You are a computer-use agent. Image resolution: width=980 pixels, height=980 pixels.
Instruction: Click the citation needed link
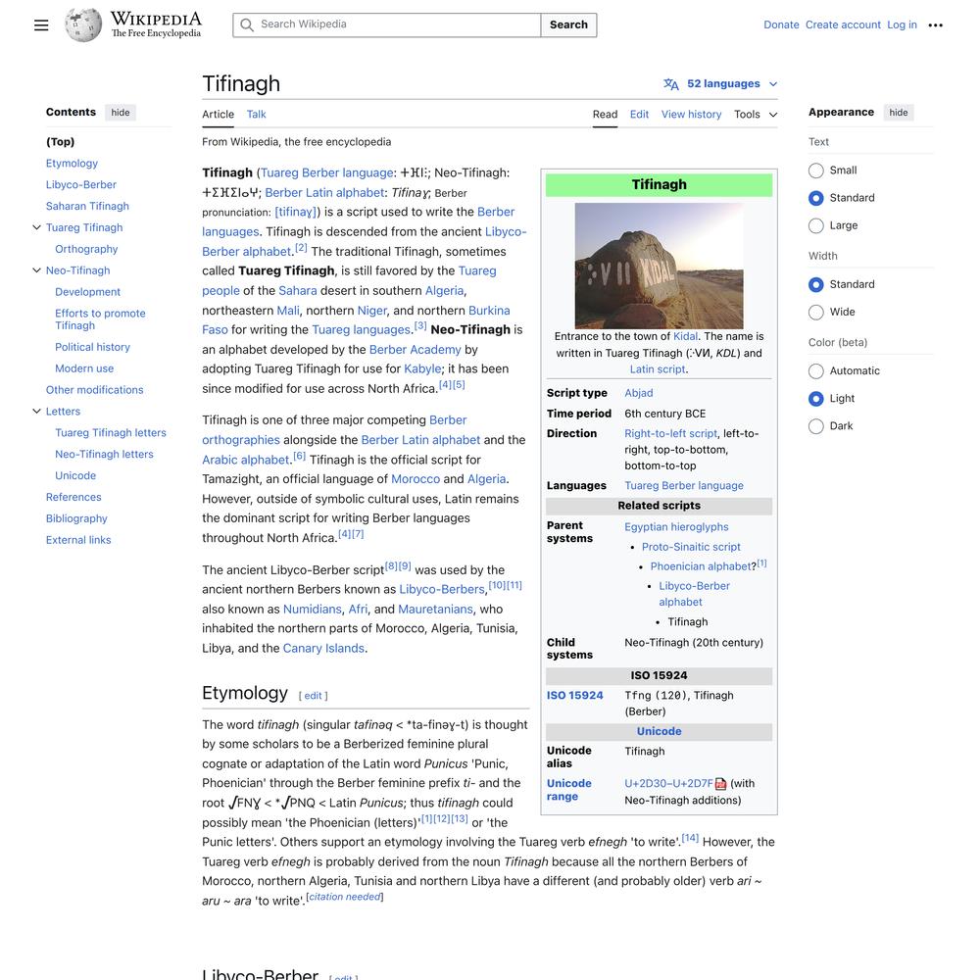[x=345, y=897]
